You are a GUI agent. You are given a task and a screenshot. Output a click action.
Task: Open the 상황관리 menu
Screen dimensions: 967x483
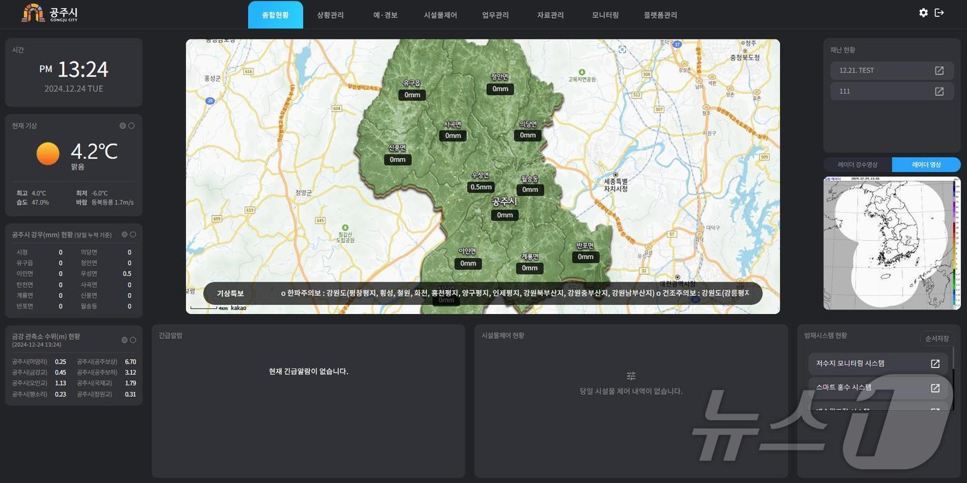click(x=330, y=15)
